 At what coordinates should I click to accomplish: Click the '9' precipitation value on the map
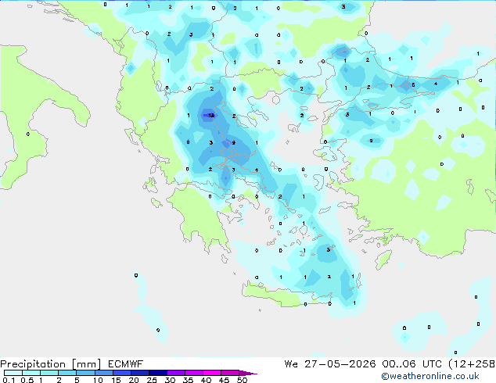233,142
